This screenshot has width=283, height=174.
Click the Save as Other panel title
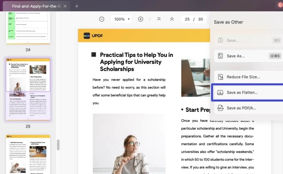(x=228, y=22)
